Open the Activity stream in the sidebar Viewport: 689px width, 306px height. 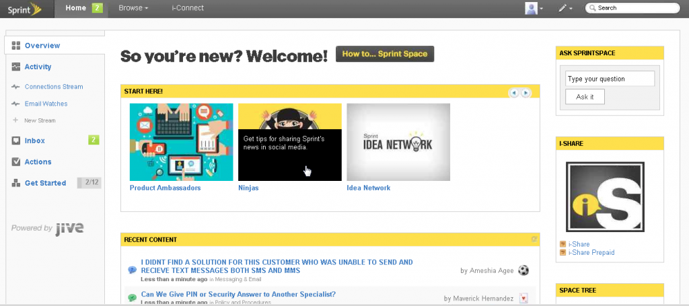pos(38,67)
